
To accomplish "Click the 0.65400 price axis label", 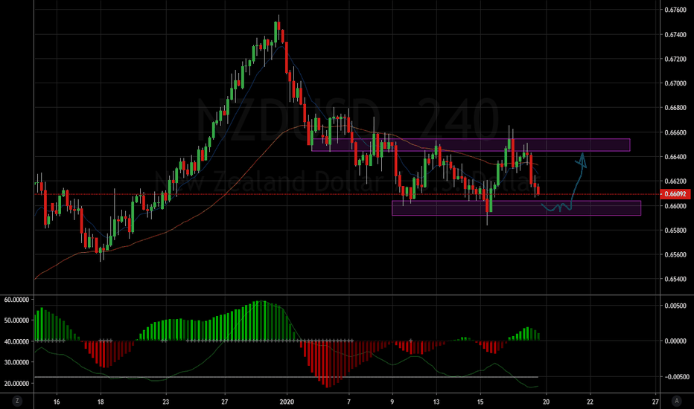I will tap(676, 280).
